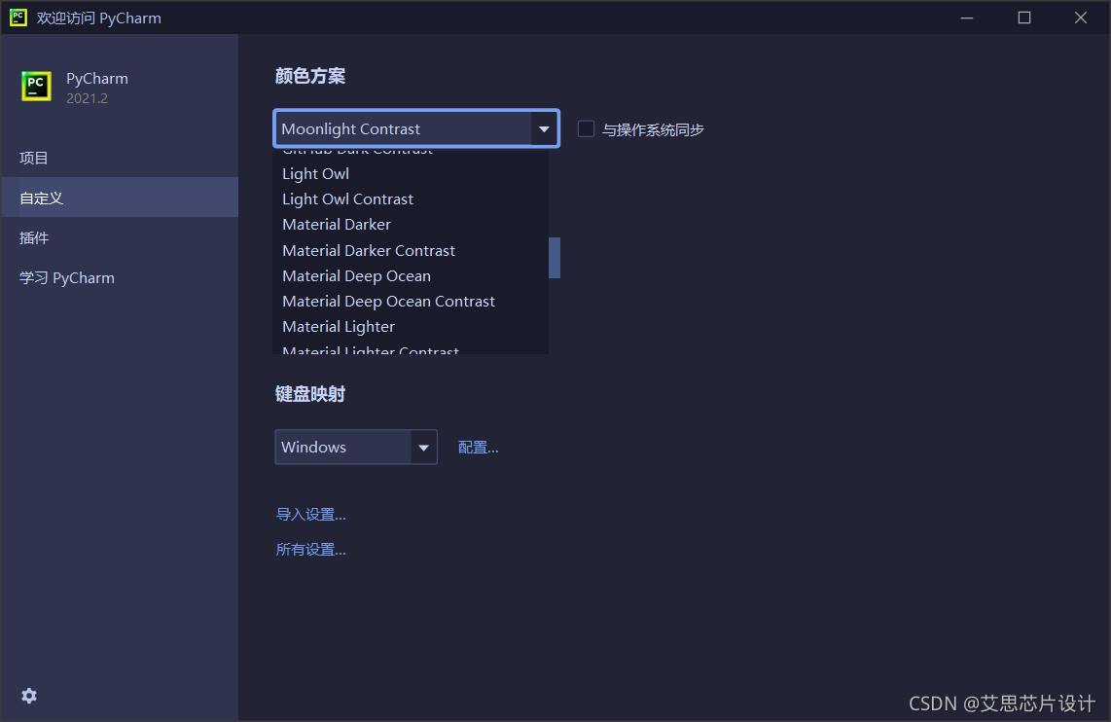Maximize the PyCharm welcome window

point(1023,17)
